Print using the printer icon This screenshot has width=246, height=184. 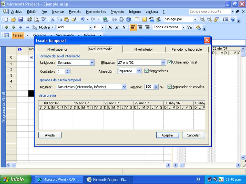coord(29,19)
